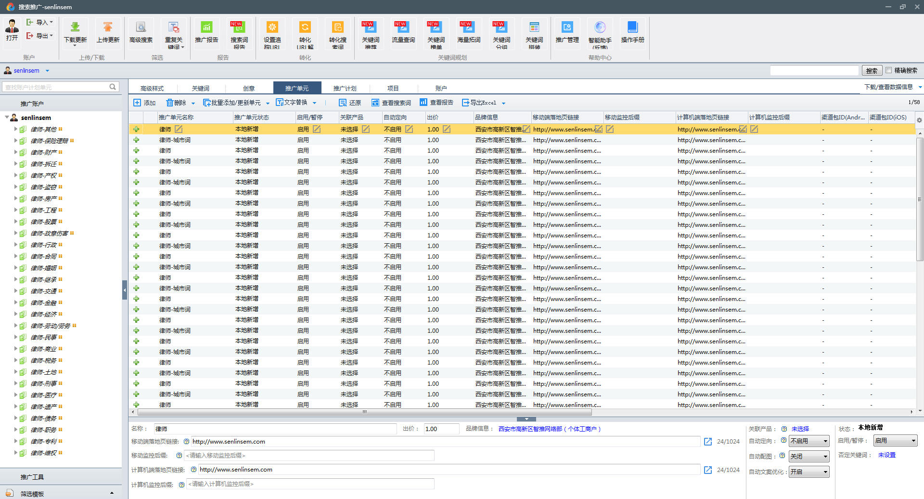Open the 自动文案优化 dropdown showing 开启
Image resolution: width=924 pixels, height=499 pixels.
809,472
